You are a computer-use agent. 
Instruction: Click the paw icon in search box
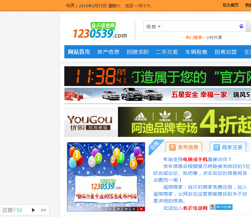241,26
